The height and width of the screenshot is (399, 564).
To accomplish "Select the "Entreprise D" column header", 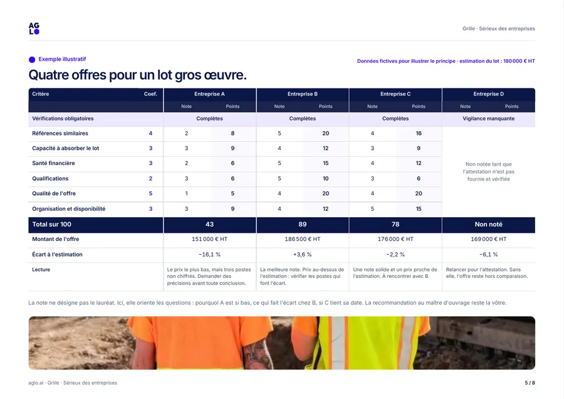I will pos(488,94).
